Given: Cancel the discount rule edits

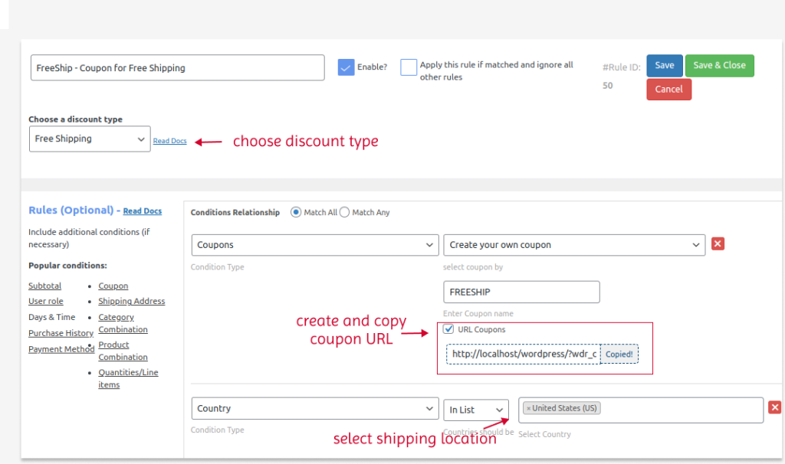Looking at the screenshot, I should click(668, 89).
